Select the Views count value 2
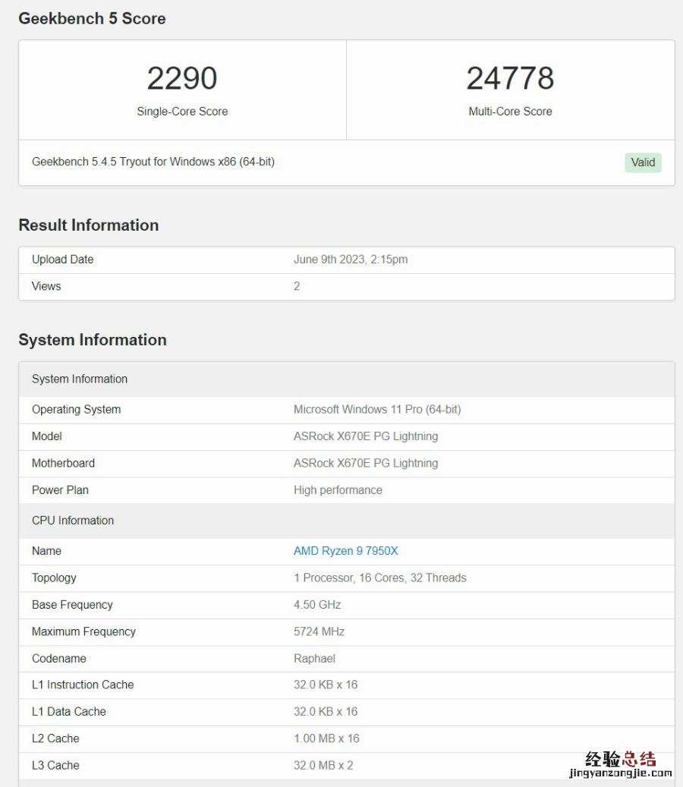Image resolution: width=683 pixels, height=787 pixels. tap(297, 287)
